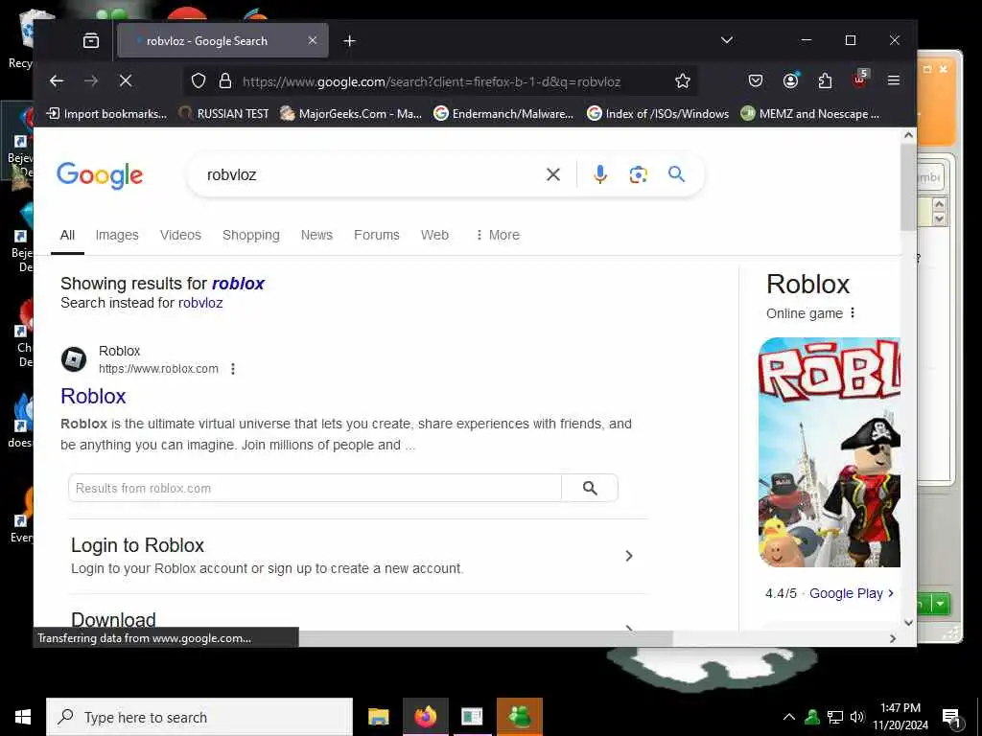The width and height of the screenshot is (982, 736).
Task: Open the Firefox View icon
Action: [91, 40]
